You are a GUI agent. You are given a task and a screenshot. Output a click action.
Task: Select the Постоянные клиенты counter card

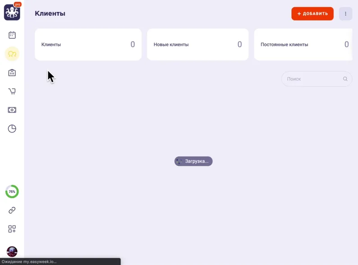point(303,45)
